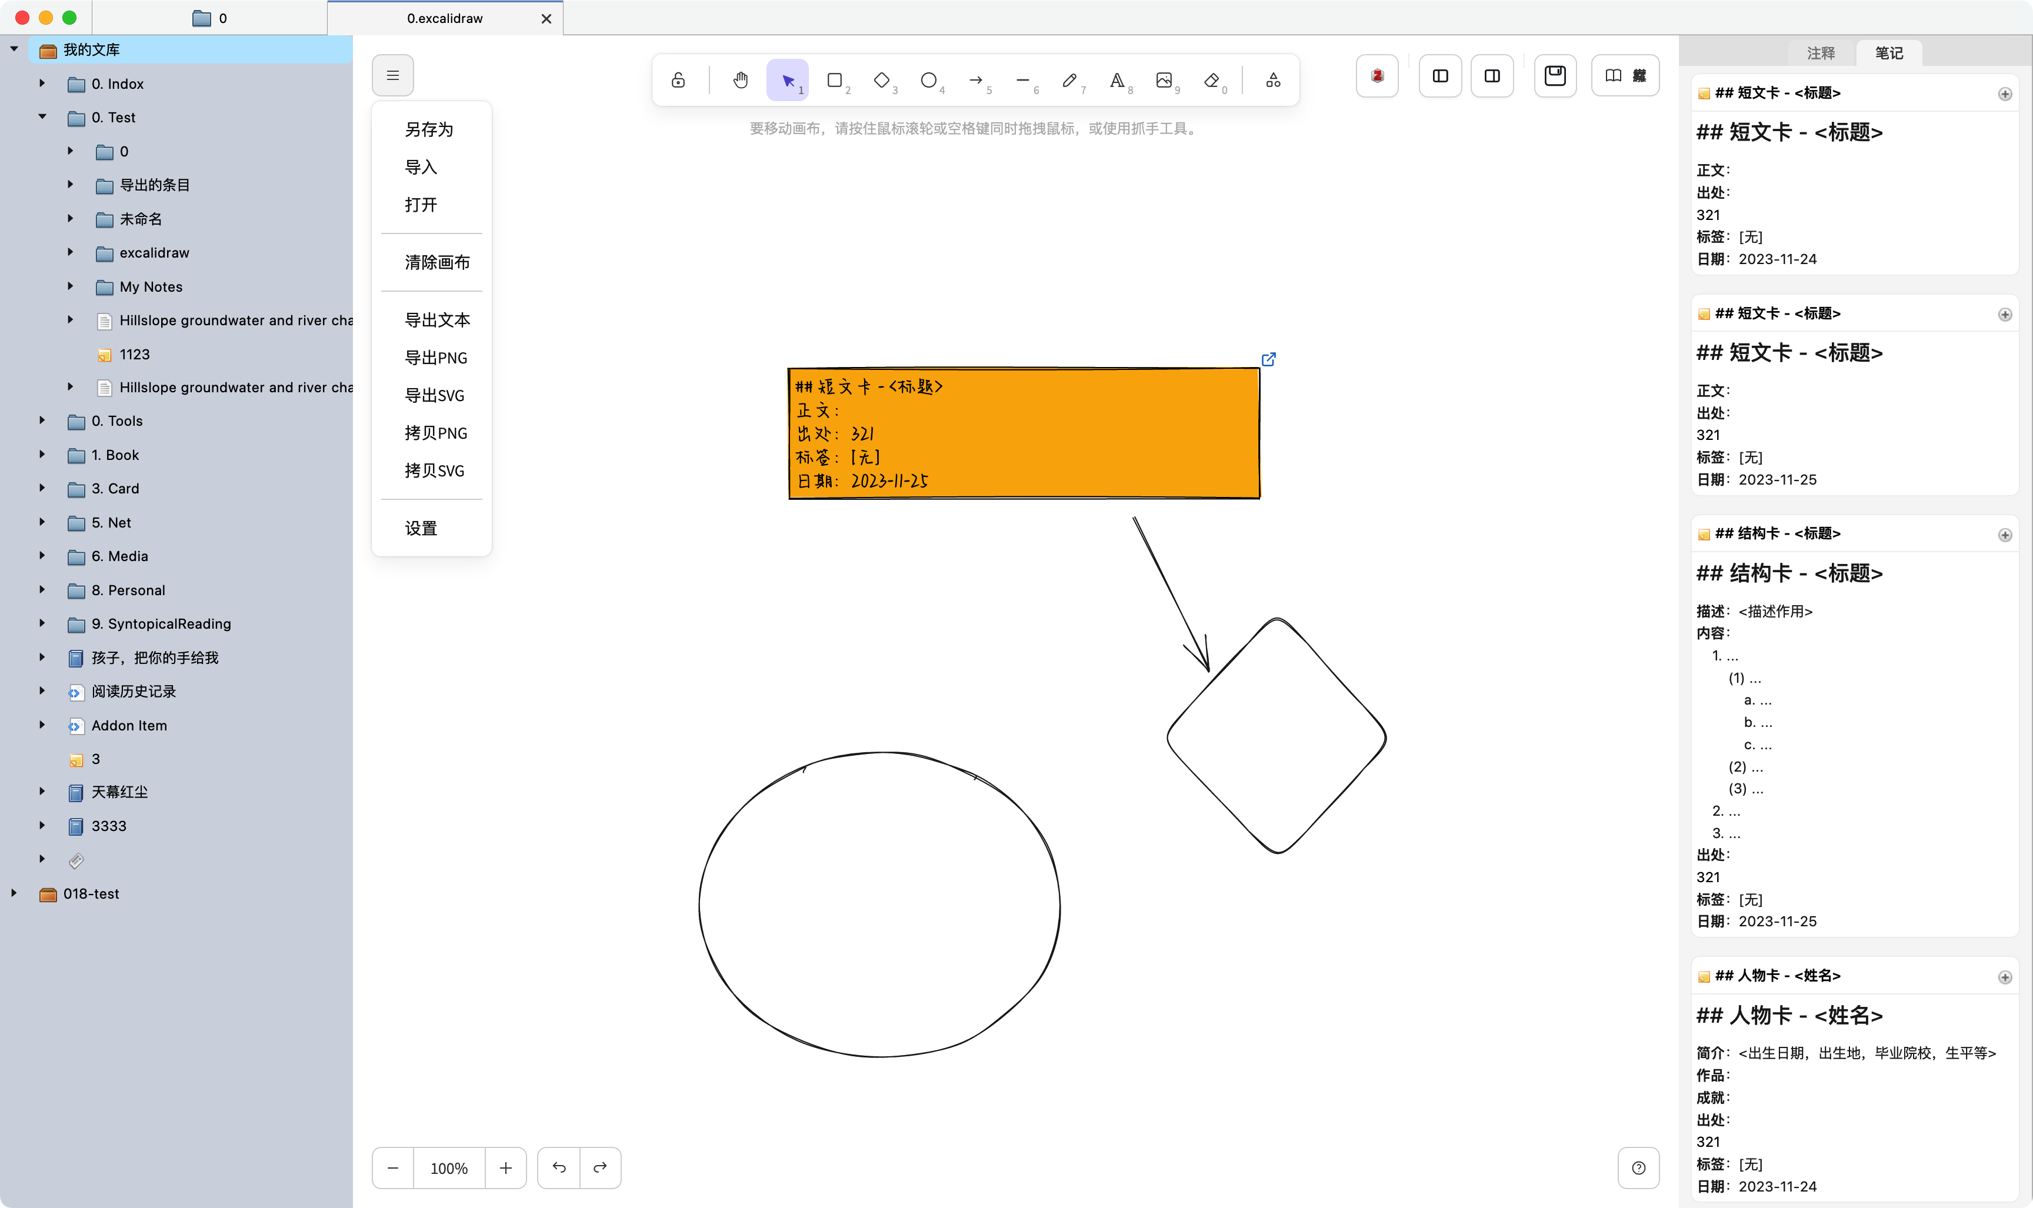2033x1208 pixels.
Task: Click the undo button
Action: click(558, 1168)
